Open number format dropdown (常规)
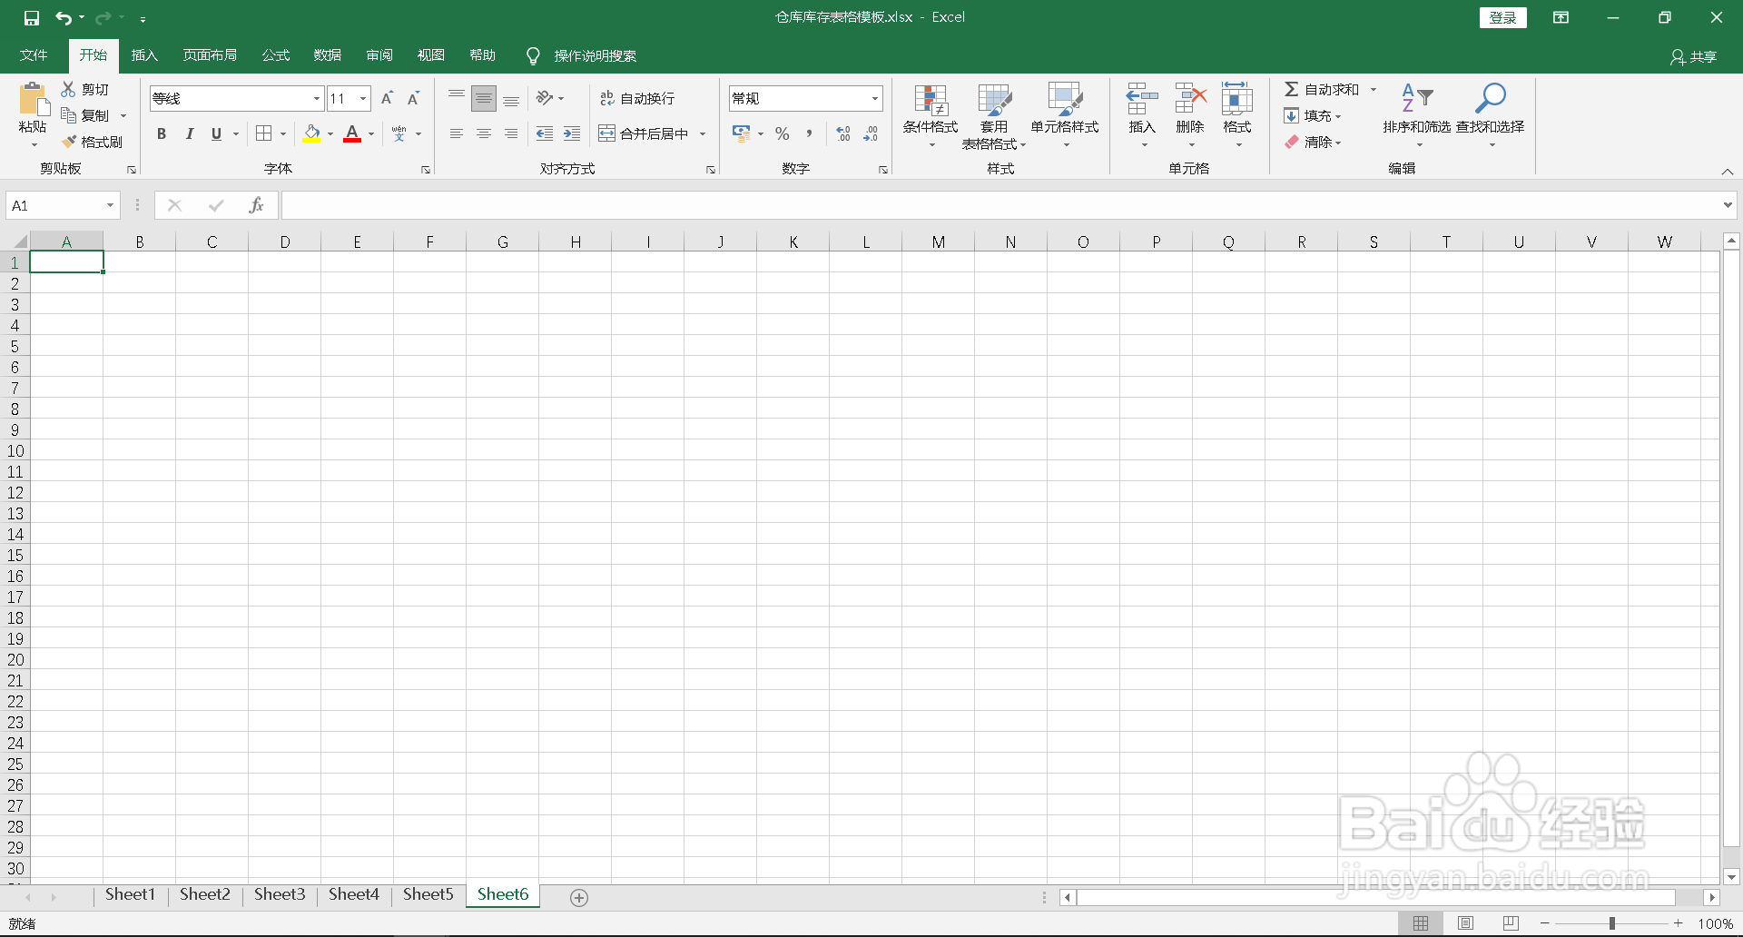 pos(875,98)
